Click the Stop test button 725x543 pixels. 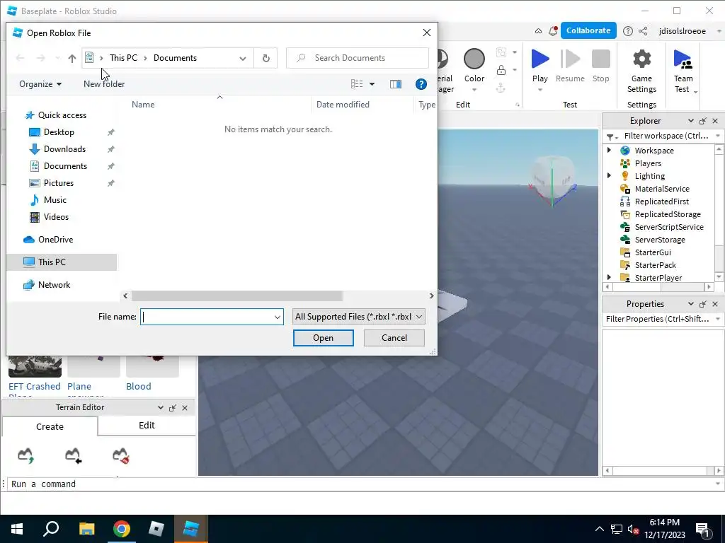600,67
